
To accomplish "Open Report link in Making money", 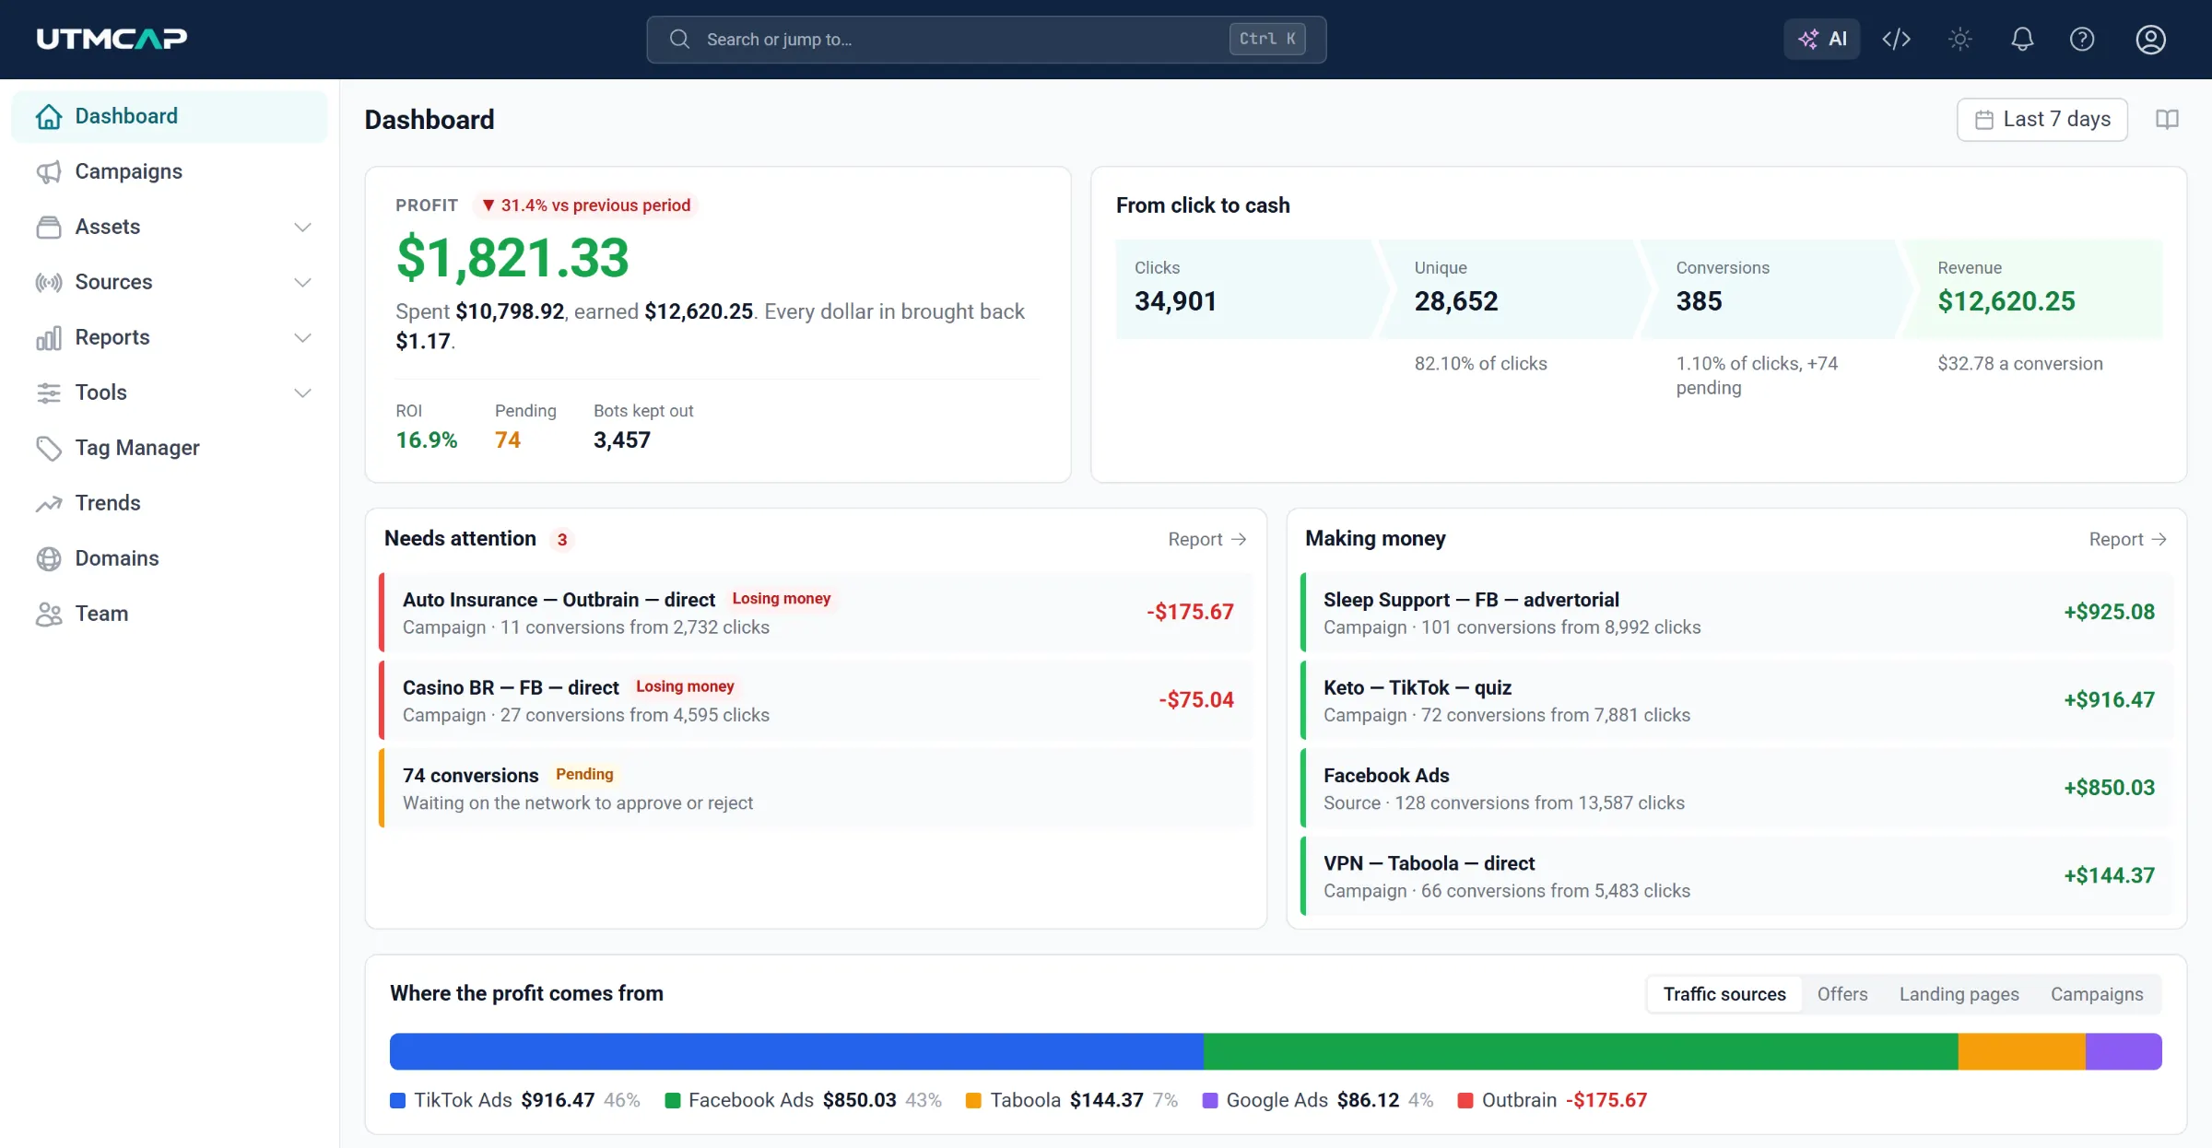I will click(2127, 539).
